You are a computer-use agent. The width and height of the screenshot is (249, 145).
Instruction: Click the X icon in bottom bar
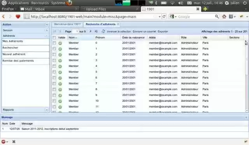click(14, 142)
